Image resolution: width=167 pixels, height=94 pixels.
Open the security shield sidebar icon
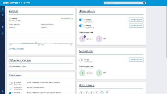[x=3, y=27]
